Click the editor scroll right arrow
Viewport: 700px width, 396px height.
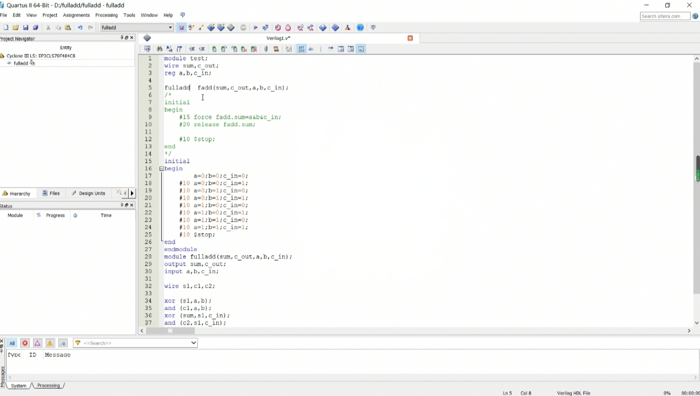(688, 331)
